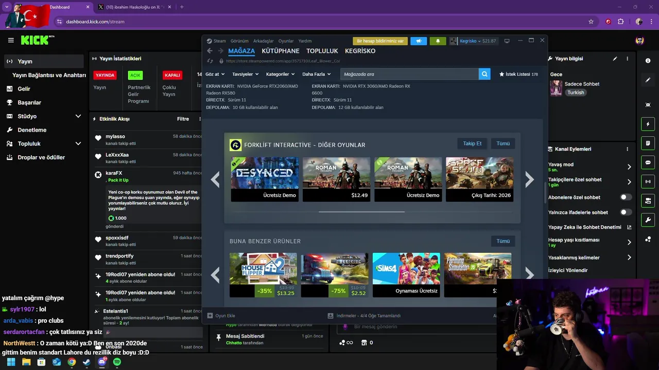Click the camera icon in right rail
659x370 pixels.
coord(648,105)
